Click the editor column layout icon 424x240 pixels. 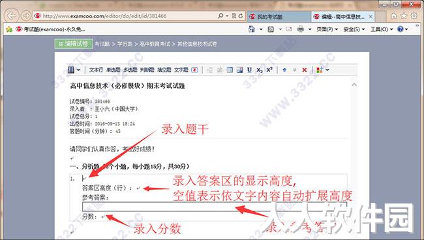(71, 70)
